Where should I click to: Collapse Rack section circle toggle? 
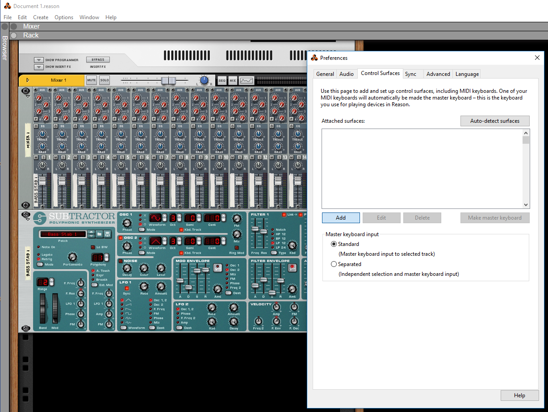pyautogui.click(x=14, y=35)
